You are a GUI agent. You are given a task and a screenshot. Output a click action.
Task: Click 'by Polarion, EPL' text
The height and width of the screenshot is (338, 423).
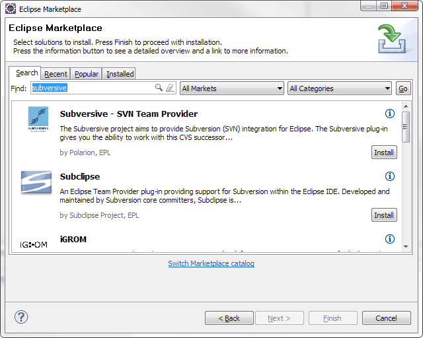[x=85, y=152]
